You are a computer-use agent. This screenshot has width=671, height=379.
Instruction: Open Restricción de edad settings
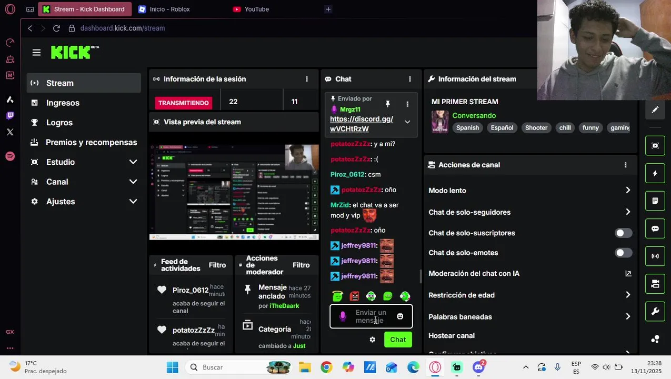(x=530, y=295)
